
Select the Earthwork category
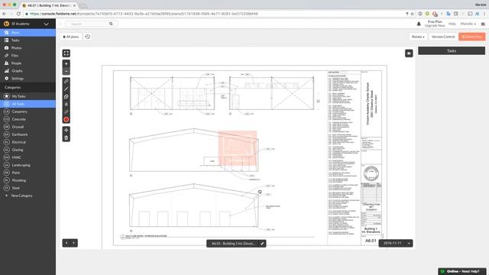28,134
